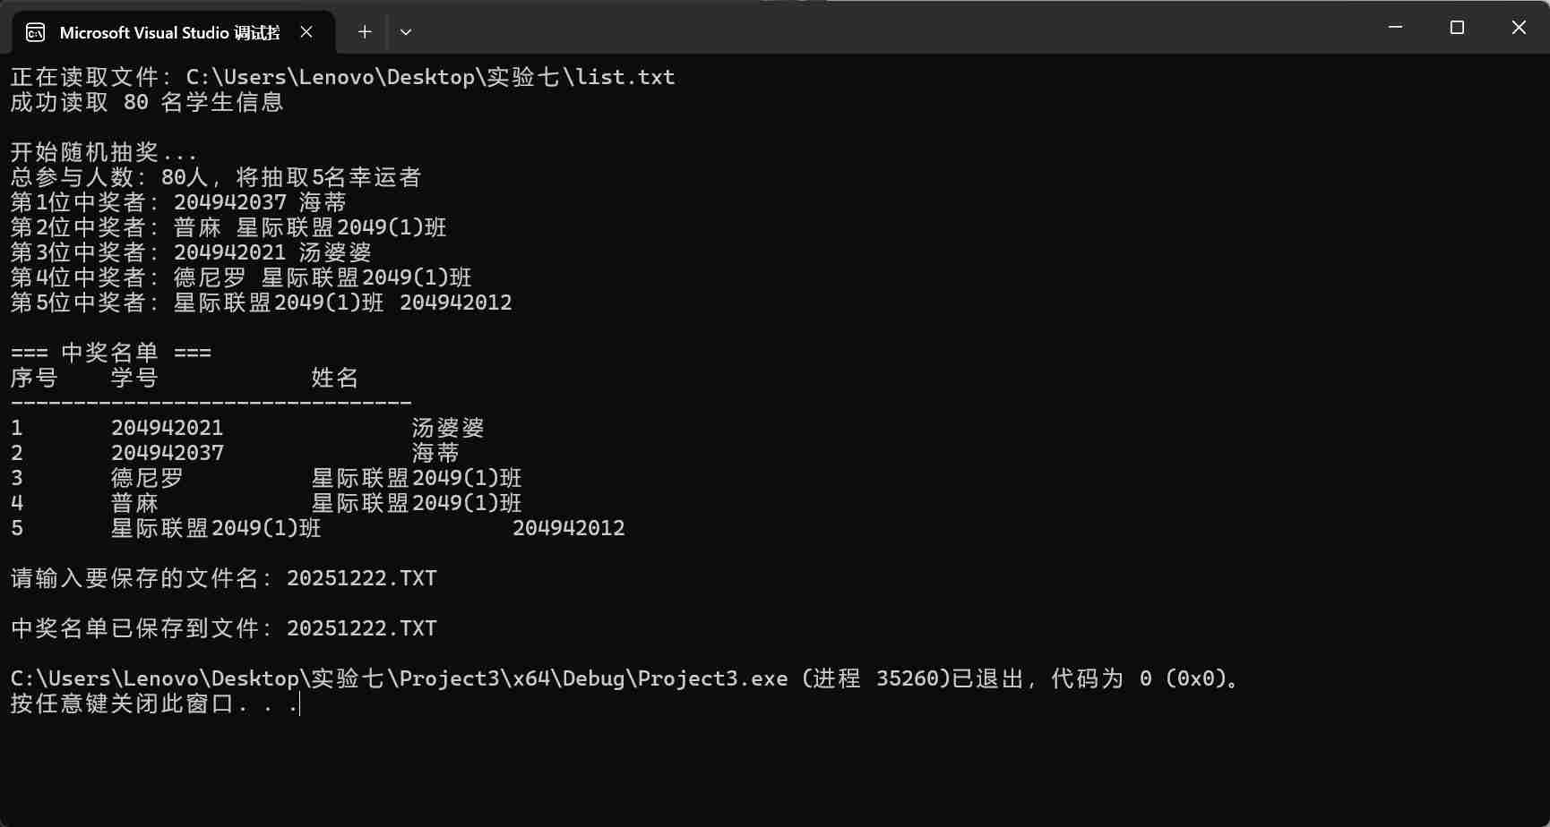The width and height of the screenshot is (1550, 827).
Task: Click the fifth winner line 204942012
Action: coord(262,303)
